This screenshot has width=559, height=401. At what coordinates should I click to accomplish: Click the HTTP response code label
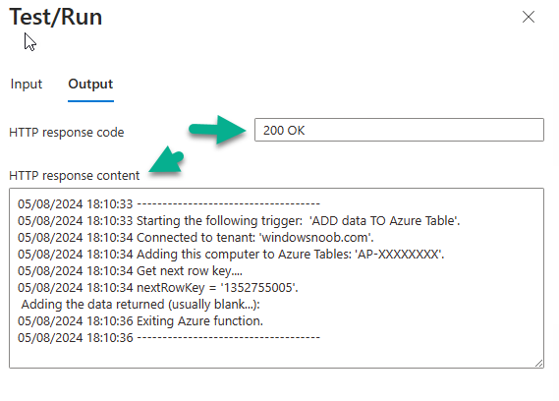click(x=67, y=133)
